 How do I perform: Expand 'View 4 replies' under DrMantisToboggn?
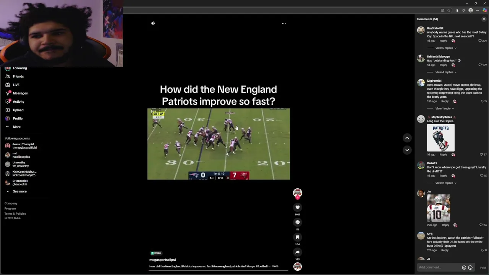coord(445,72)
